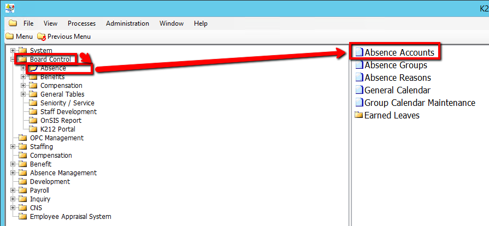Open the Window menu

[x=171, y=23]
